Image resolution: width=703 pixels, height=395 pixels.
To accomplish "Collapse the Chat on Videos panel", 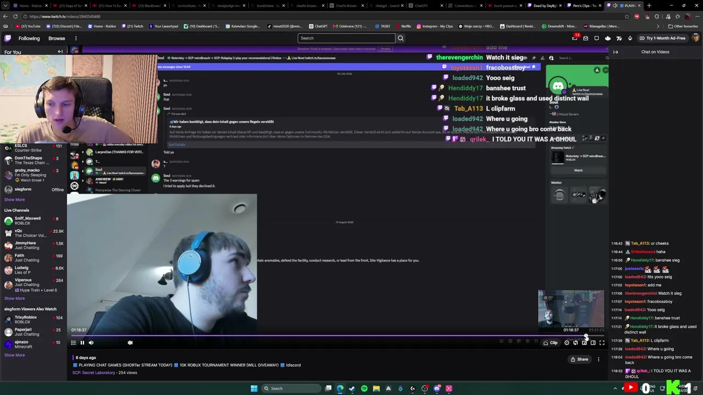I will (x=616, y=52).
